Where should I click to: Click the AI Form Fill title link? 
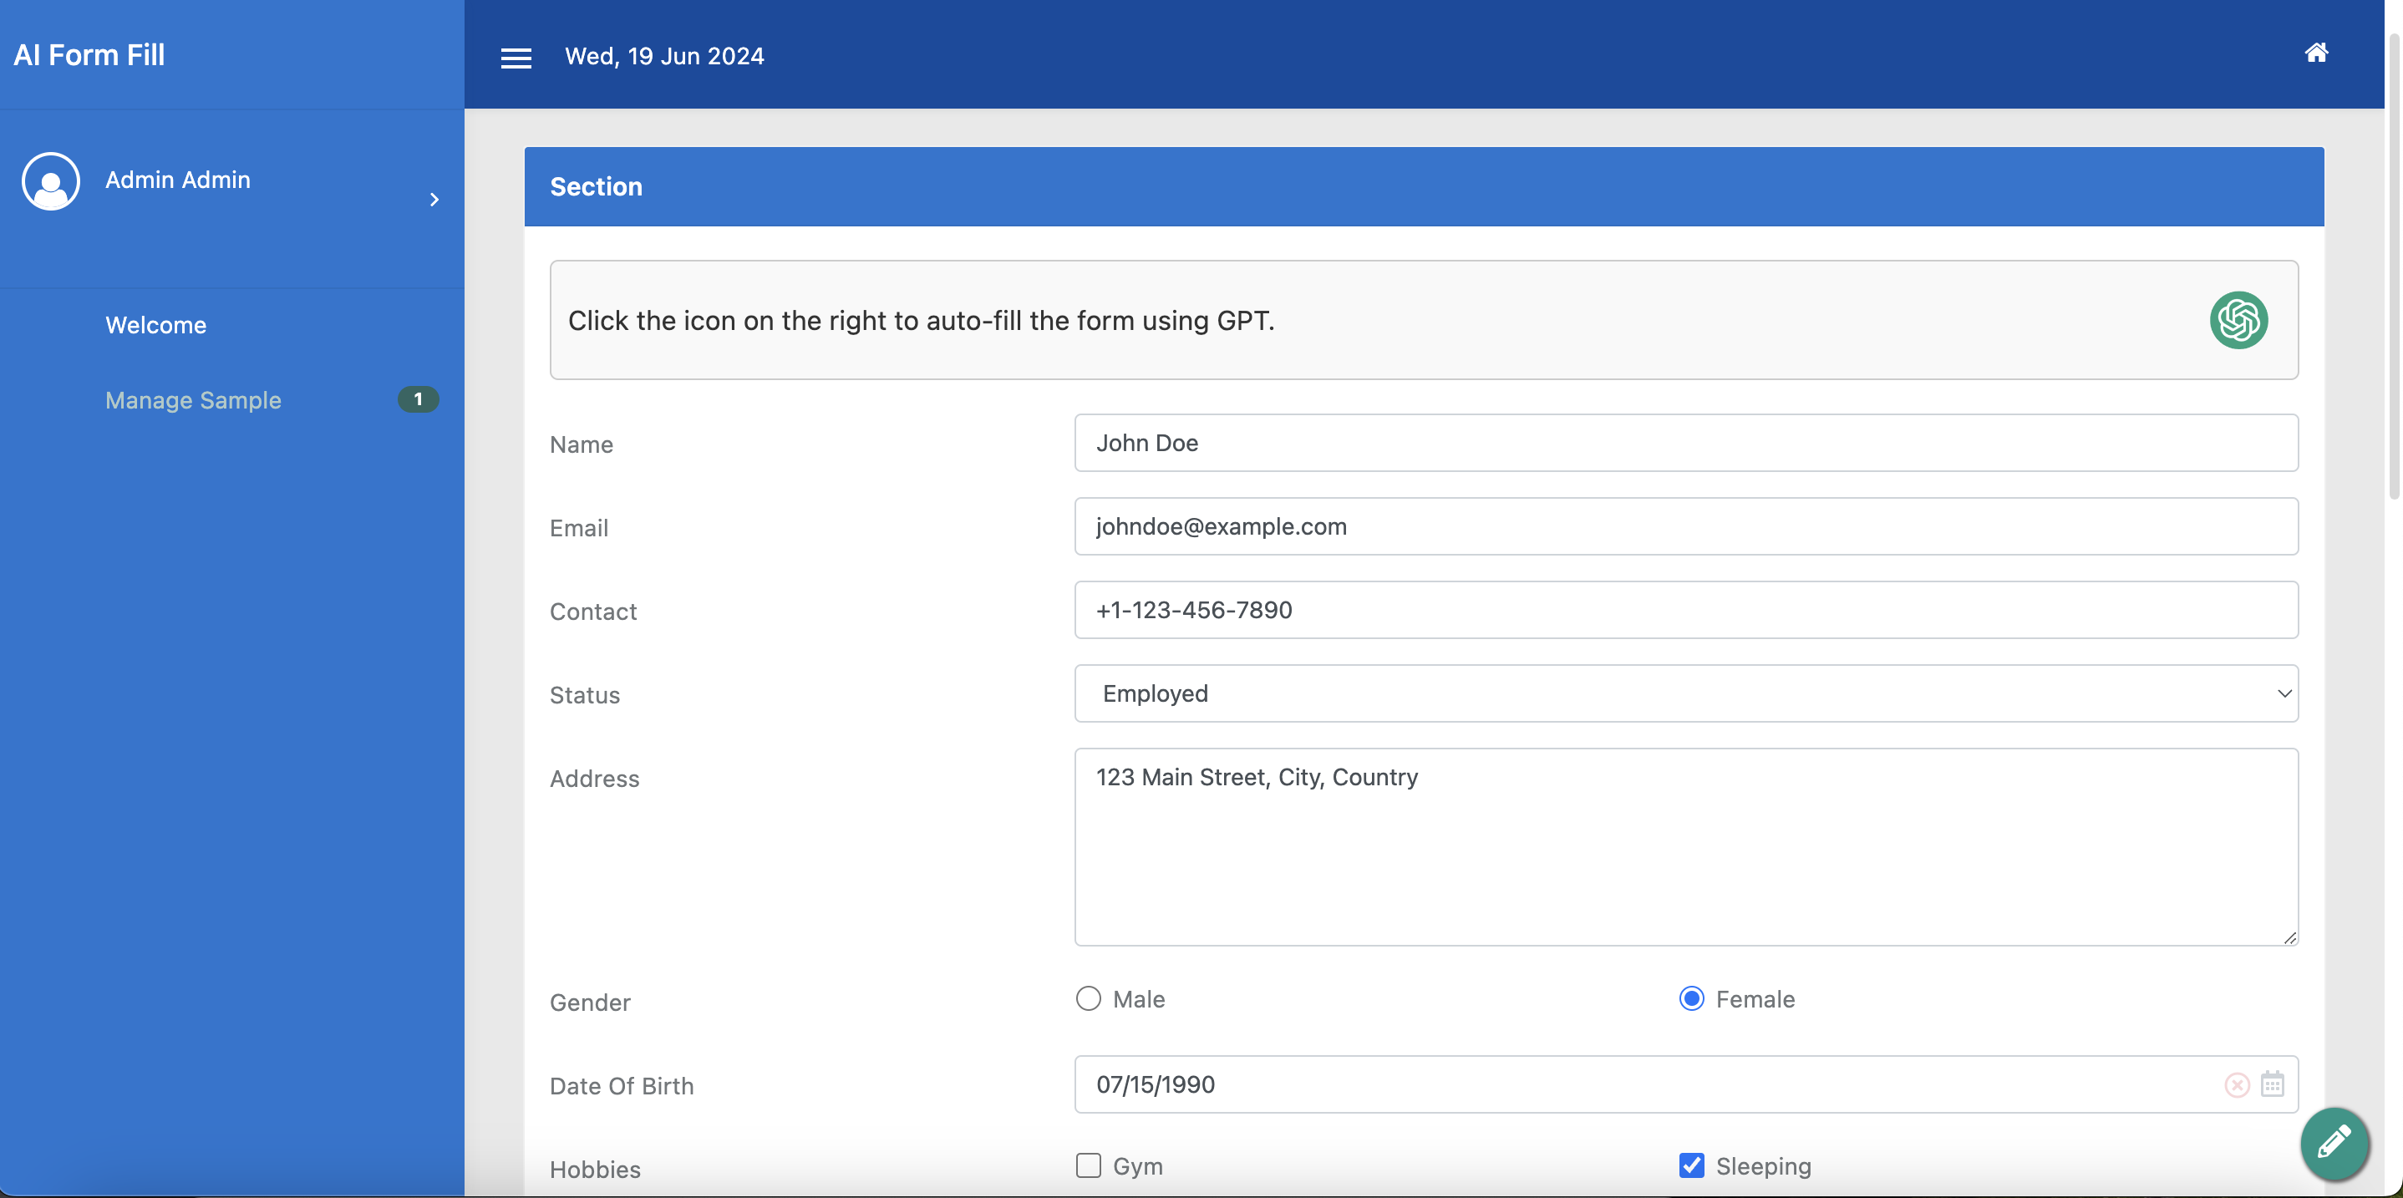coord(89,55)
